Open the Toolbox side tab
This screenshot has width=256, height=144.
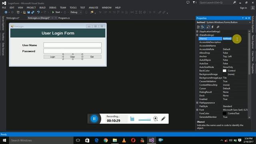pos(3,36)
